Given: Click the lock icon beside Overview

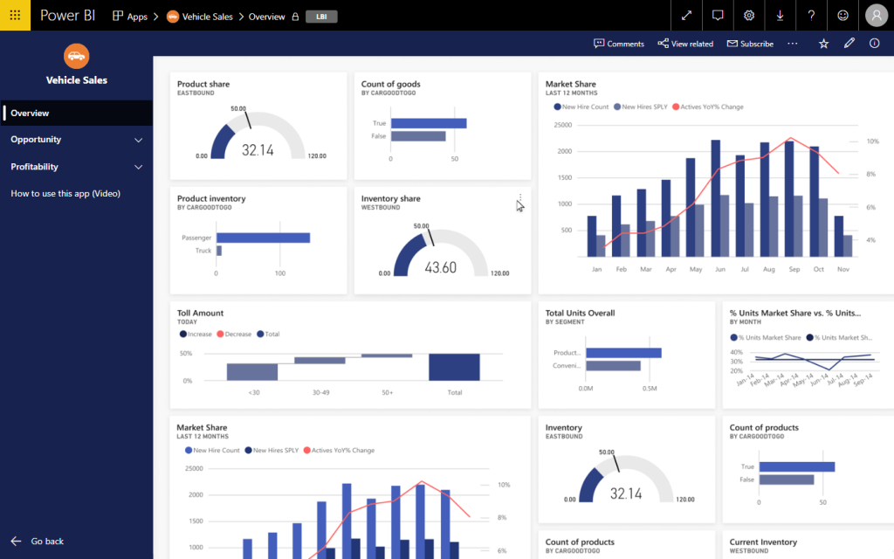Looking at the screenshot, I should coord(295,17).
